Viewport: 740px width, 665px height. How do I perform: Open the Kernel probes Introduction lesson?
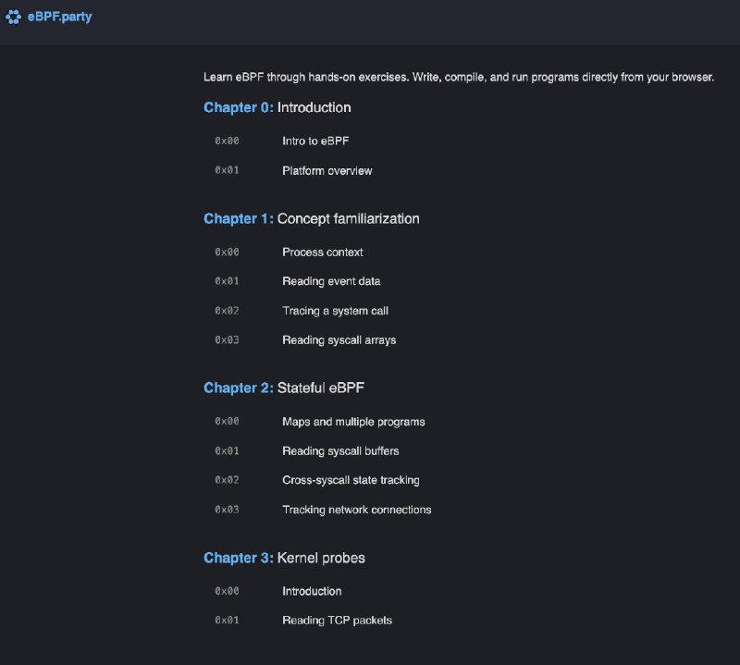coord(312,591)
